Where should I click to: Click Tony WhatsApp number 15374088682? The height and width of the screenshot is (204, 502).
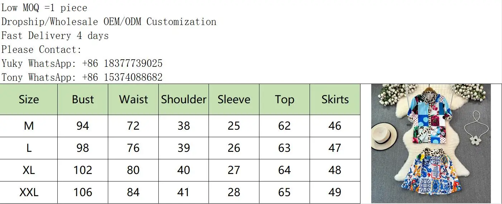133,77
